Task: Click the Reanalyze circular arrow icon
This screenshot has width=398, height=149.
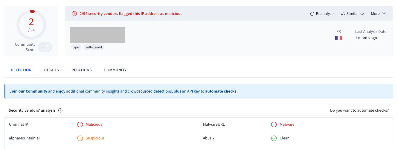Action: pyautogui.click(x=312, y=14)
